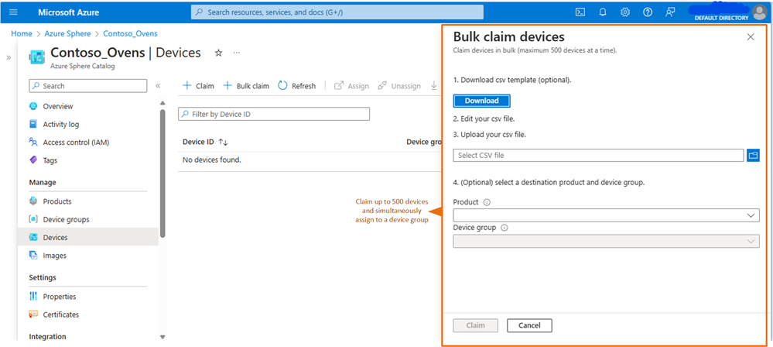The height and width of the screenshot is (347, 773).
Task: Go to Home breadcrumb link
Action: click(21, 33)
